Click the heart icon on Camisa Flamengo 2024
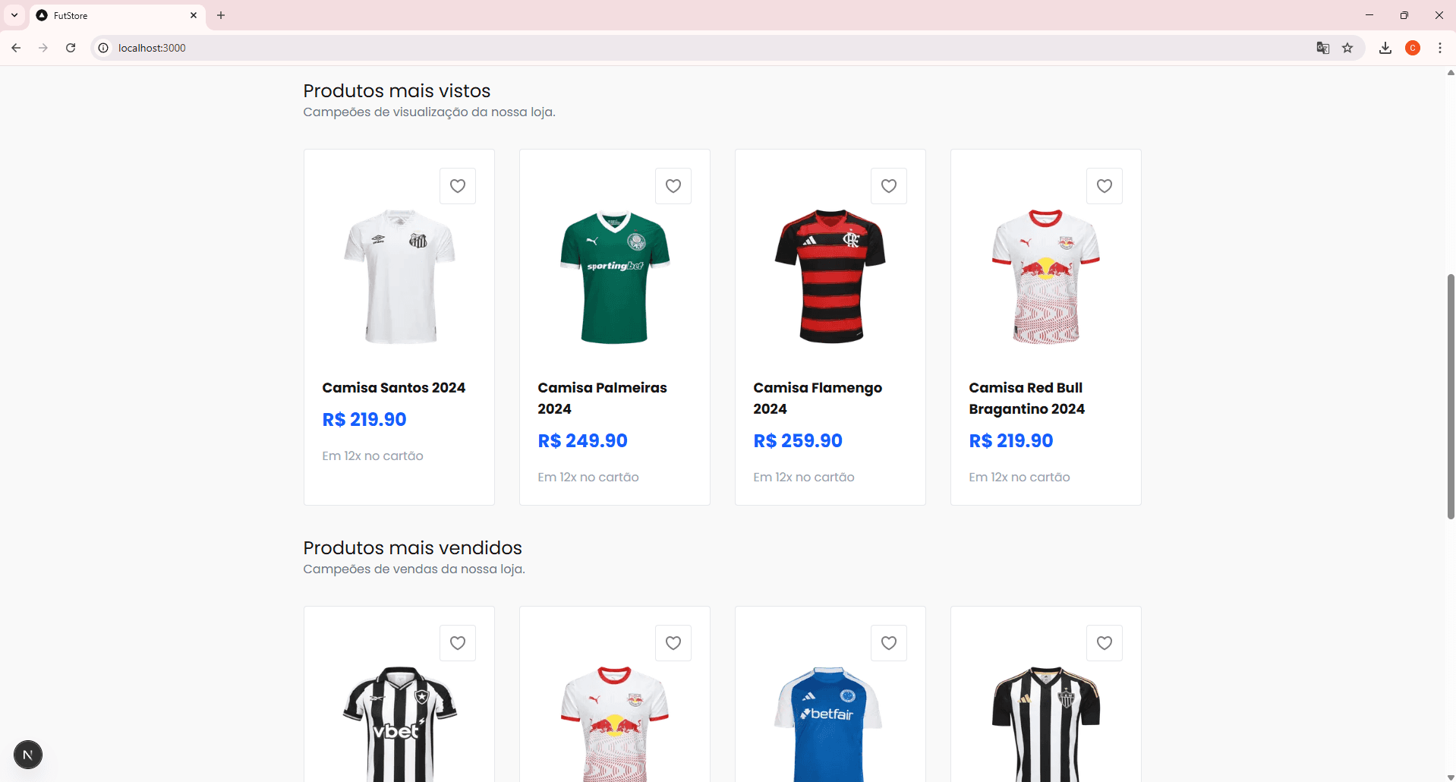 [x=887, y=185]
